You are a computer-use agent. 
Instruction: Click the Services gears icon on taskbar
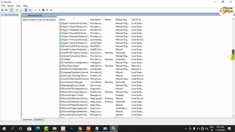point(113,129)
